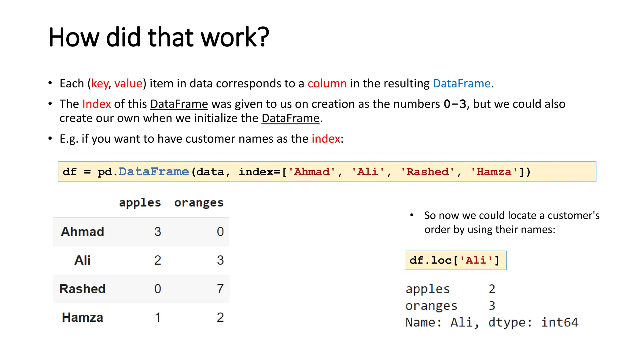
Task: Click underlined 'DataFrame' ending the second bullet
Action: tap(290, 118)
